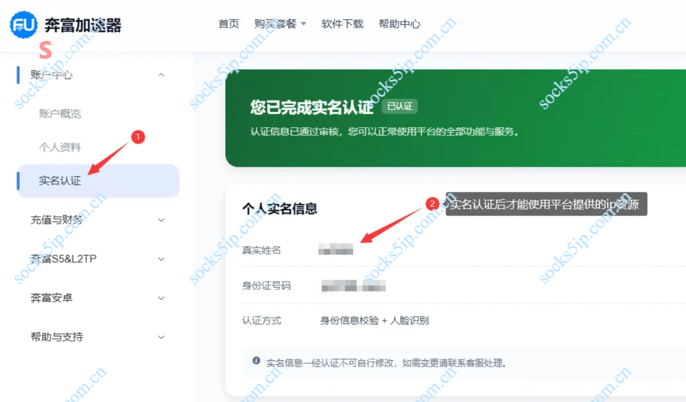
Task: Open the 购买套餐 menu label
Action: (276, 24)
